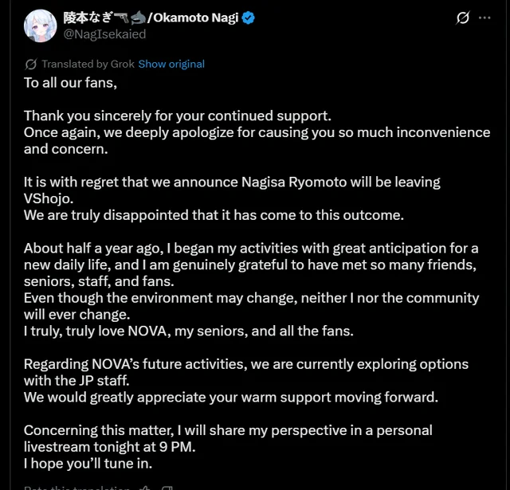The image size is (510, 490).
Task: Click the Grok icon at top right
Action: [x=462, y=18]
